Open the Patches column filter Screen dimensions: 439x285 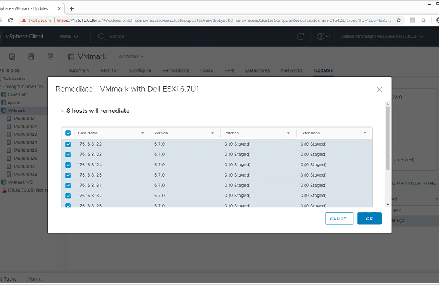[x=288, y=133]
